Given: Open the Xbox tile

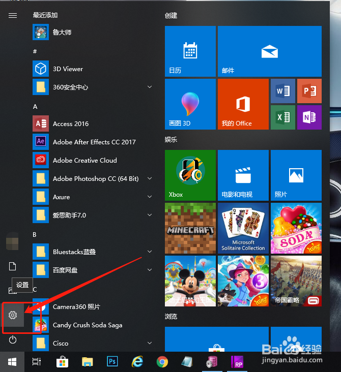Looking at the screenshot, I should [190, 175].
